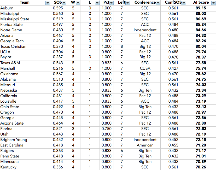216x170 pixels.
Task: Select the Alabama team cell
Action: click(x=25, y=79)
